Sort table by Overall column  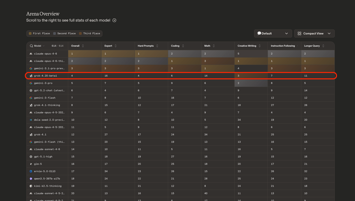coord(83,46)
